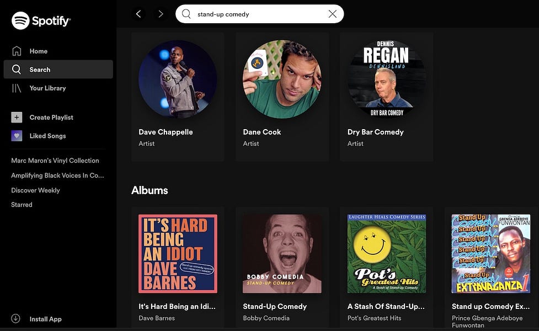
Task: Navigate back using the left chevron
Action: click(138, 14)
